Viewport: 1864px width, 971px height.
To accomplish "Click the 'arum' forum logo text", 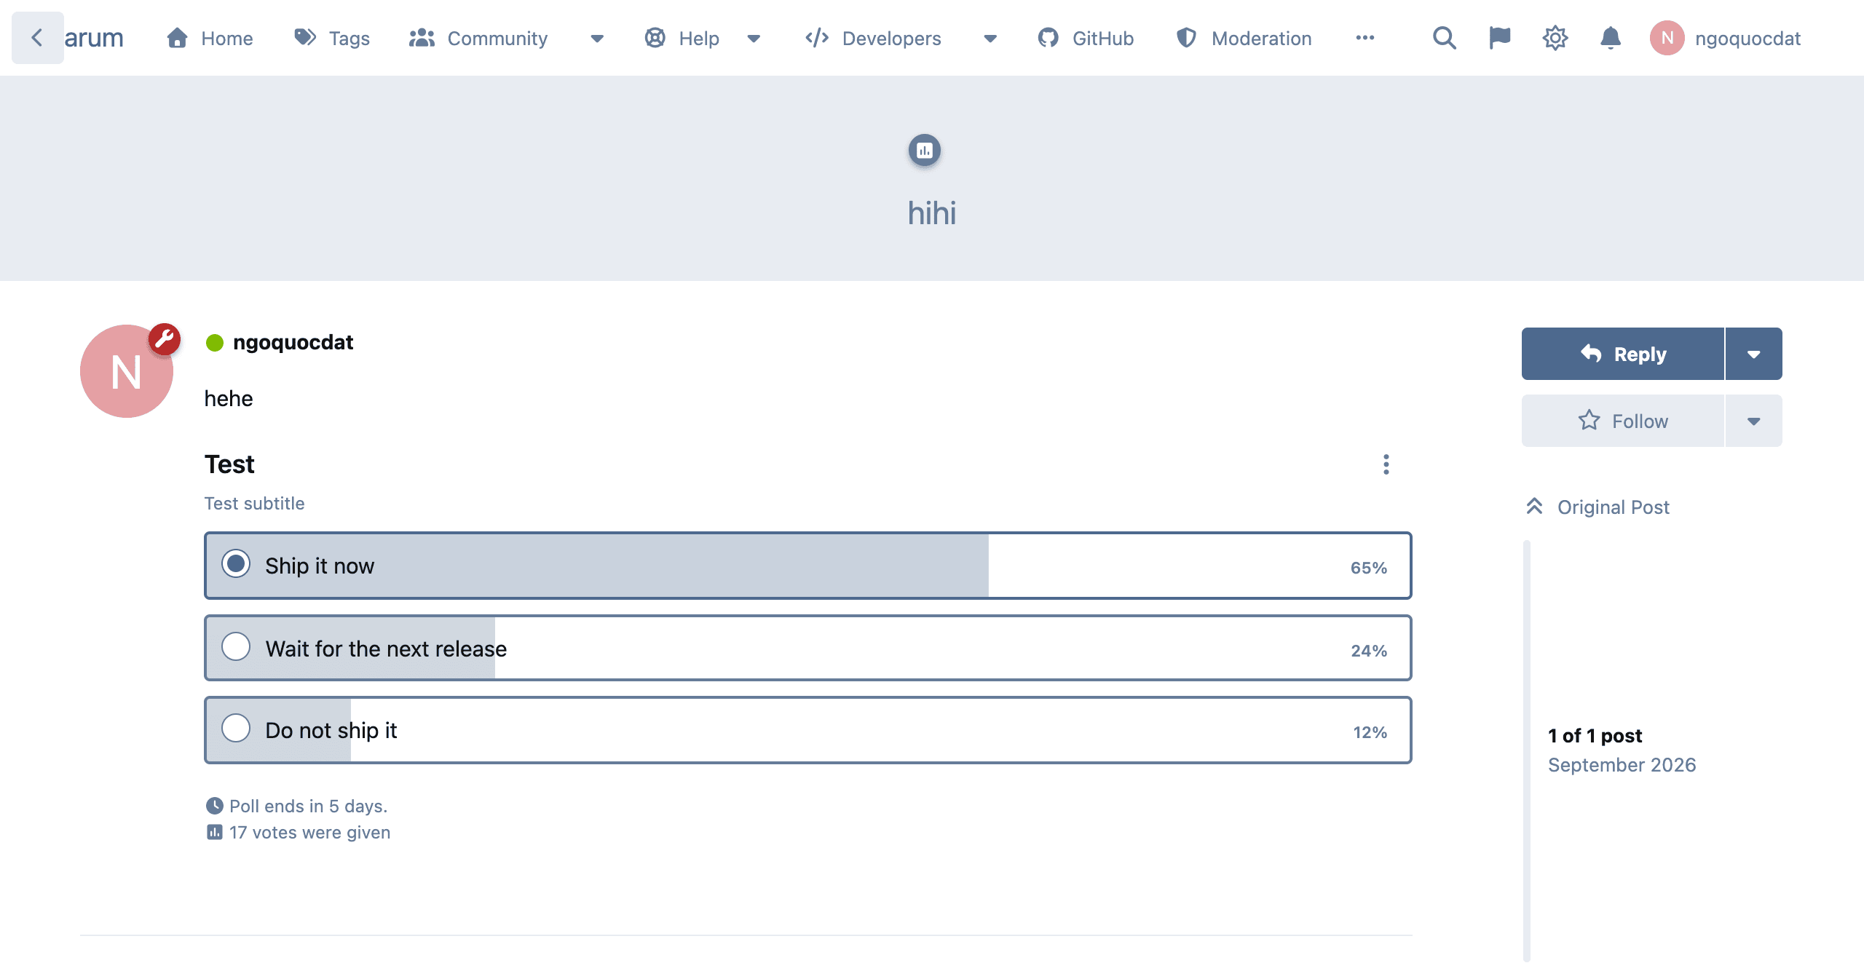I will 94,38.
